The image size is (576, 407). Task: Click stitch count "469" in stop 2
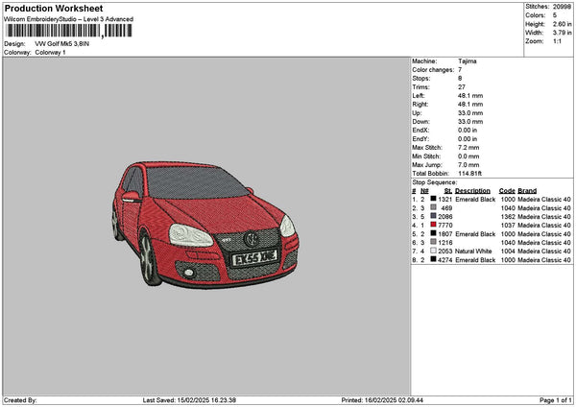(446, 208)
